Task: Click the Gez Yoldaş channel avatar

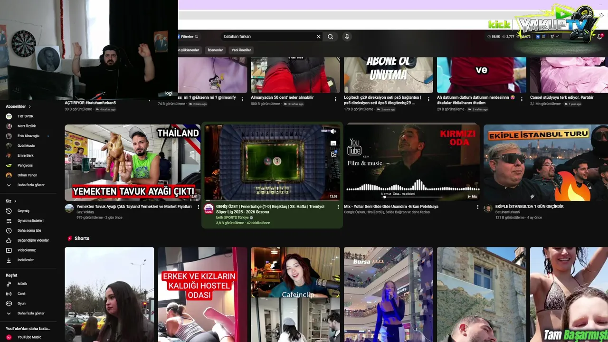Action: (69, 208)
